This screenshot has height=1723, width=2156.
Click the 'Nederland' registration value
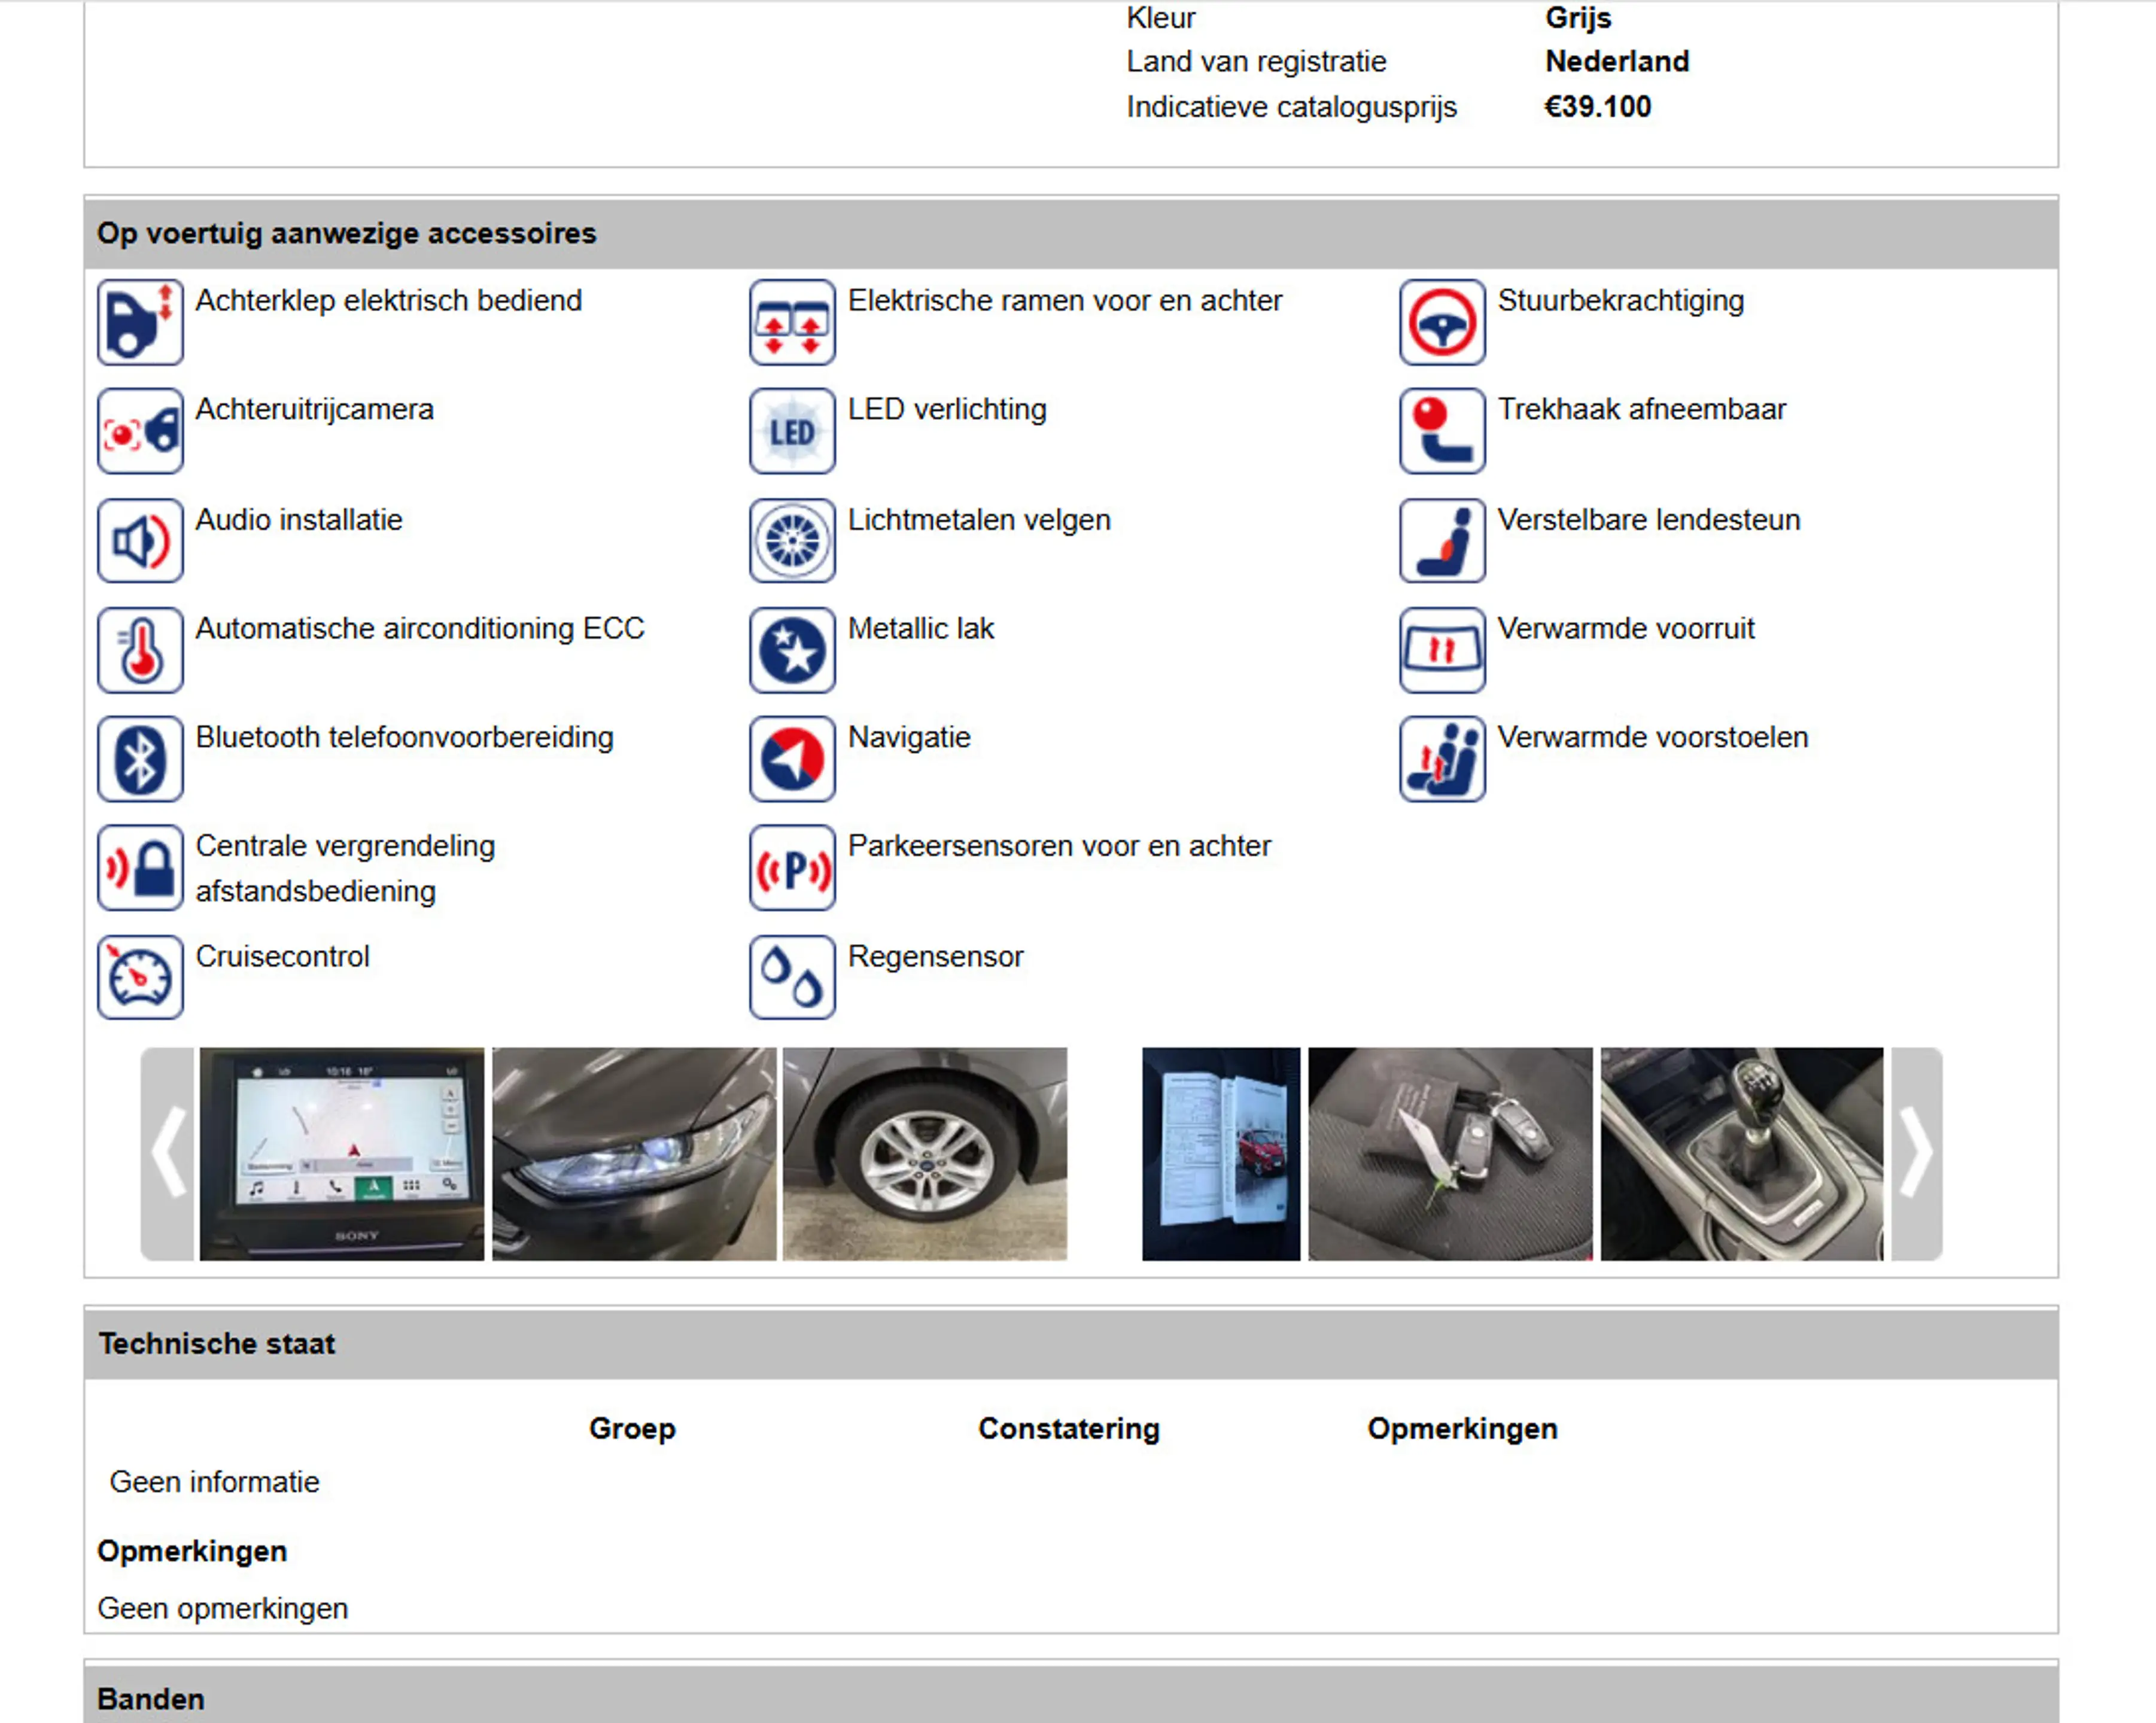[1617, 61]
